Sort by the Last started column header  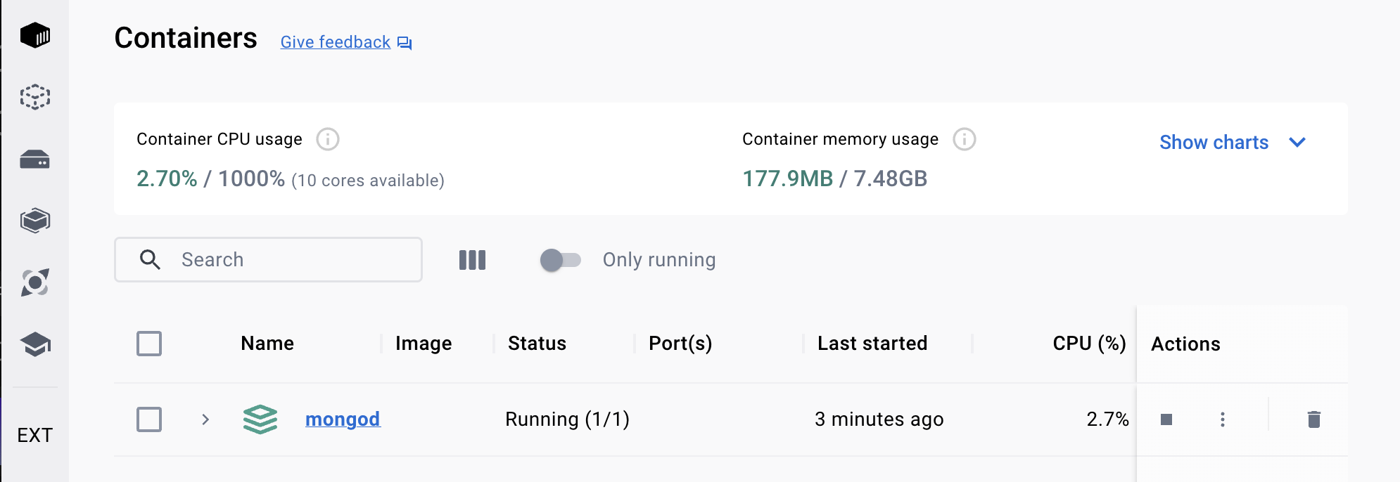(x=872, y=344)
